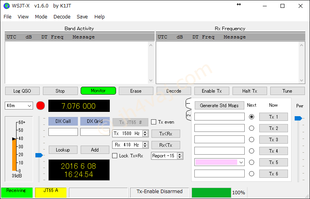Click the DX Grid input field
This screenshot has height=199, width=310.
point(95,132)
